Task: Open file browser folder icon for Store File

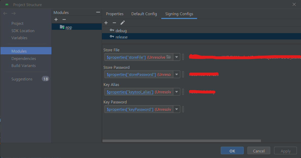Action: tap(169, 57)
